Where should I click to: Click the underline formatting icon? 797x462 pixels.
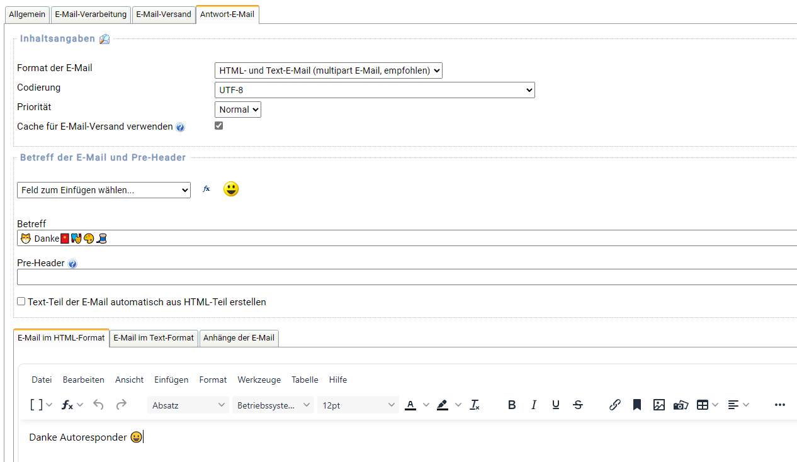(x=556, y=405)
